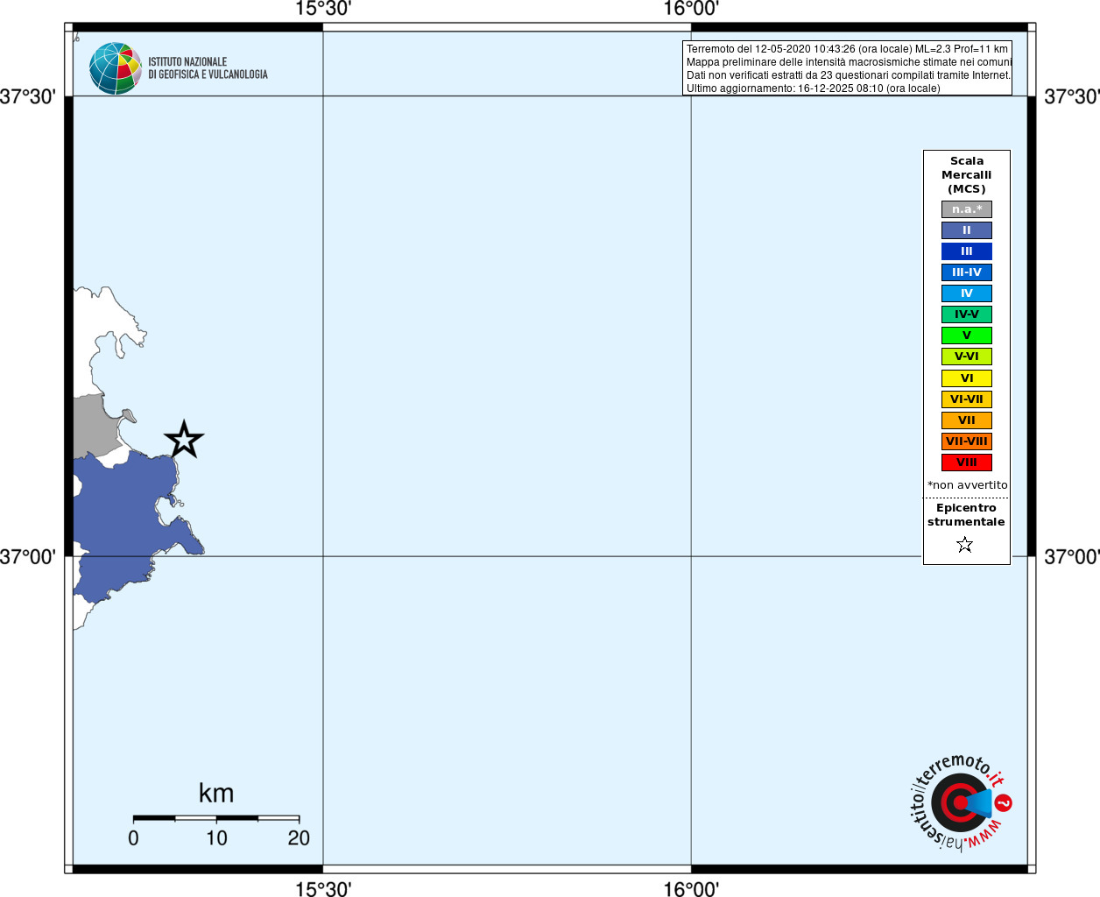This screenshot has height=897, width=1100.
Task: Click the orange VII legend swatch
Action: (x=967, y=420)
